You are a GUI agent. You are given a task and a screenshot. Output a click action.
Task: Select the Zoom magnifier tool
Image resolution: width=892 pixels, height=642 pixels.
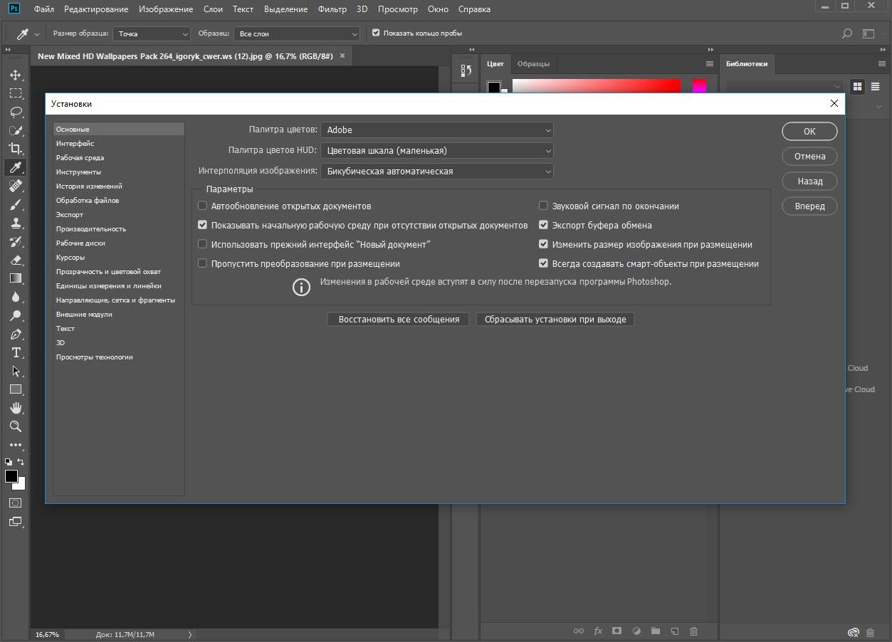click(x=15, y=426)
